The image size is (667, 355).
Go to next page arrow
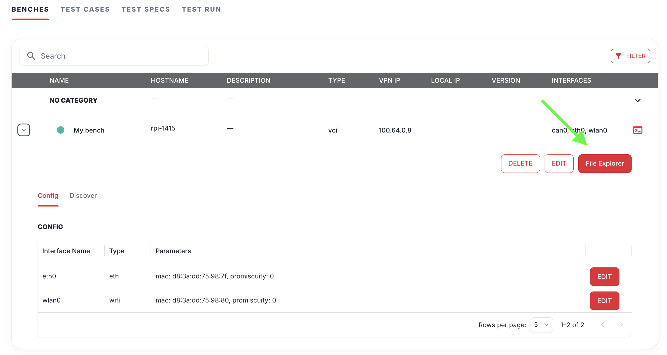621,325
